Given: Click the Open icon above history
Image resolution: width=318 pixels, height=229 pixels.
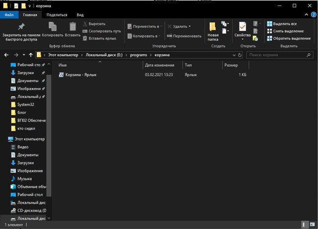Looking at the screenshot, I should coord(256,24).
